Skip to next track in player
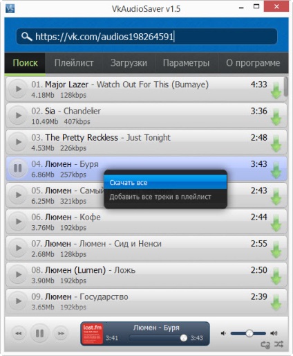The height and width of the screenshot is (356, 293). 61,333
